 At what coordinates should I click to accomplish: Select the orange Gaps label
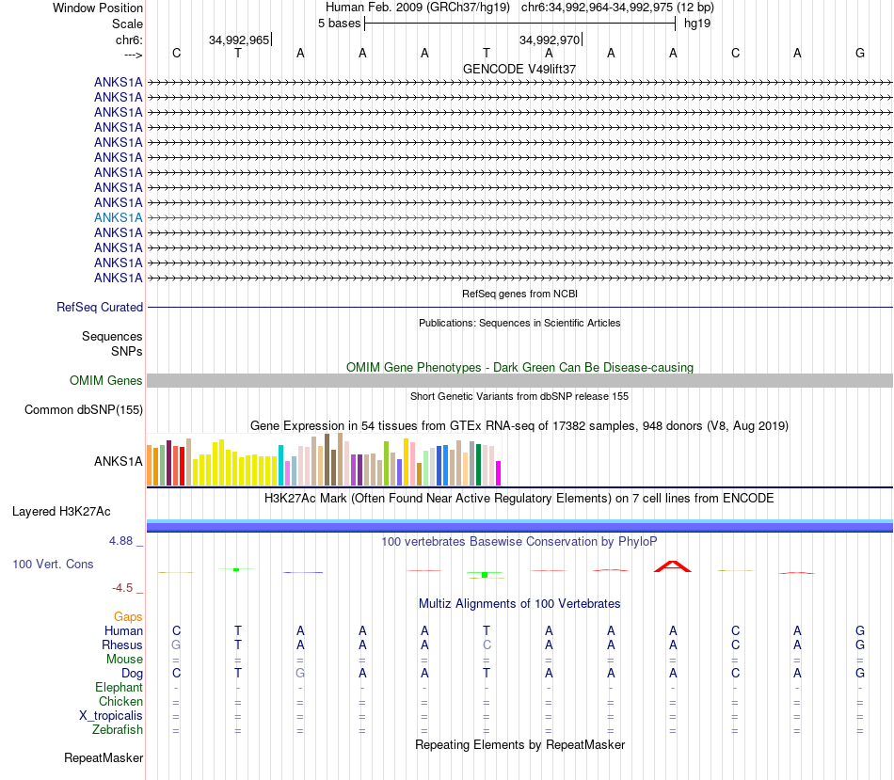pyautogui.click(x=128, y=617)
